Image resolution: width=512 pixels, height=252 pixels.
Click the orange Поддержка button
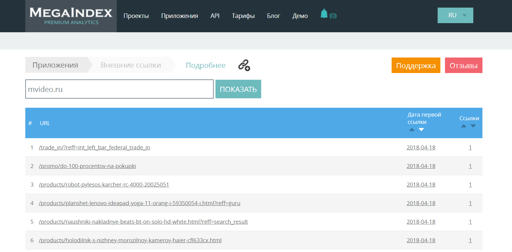[x=416, y=65]
